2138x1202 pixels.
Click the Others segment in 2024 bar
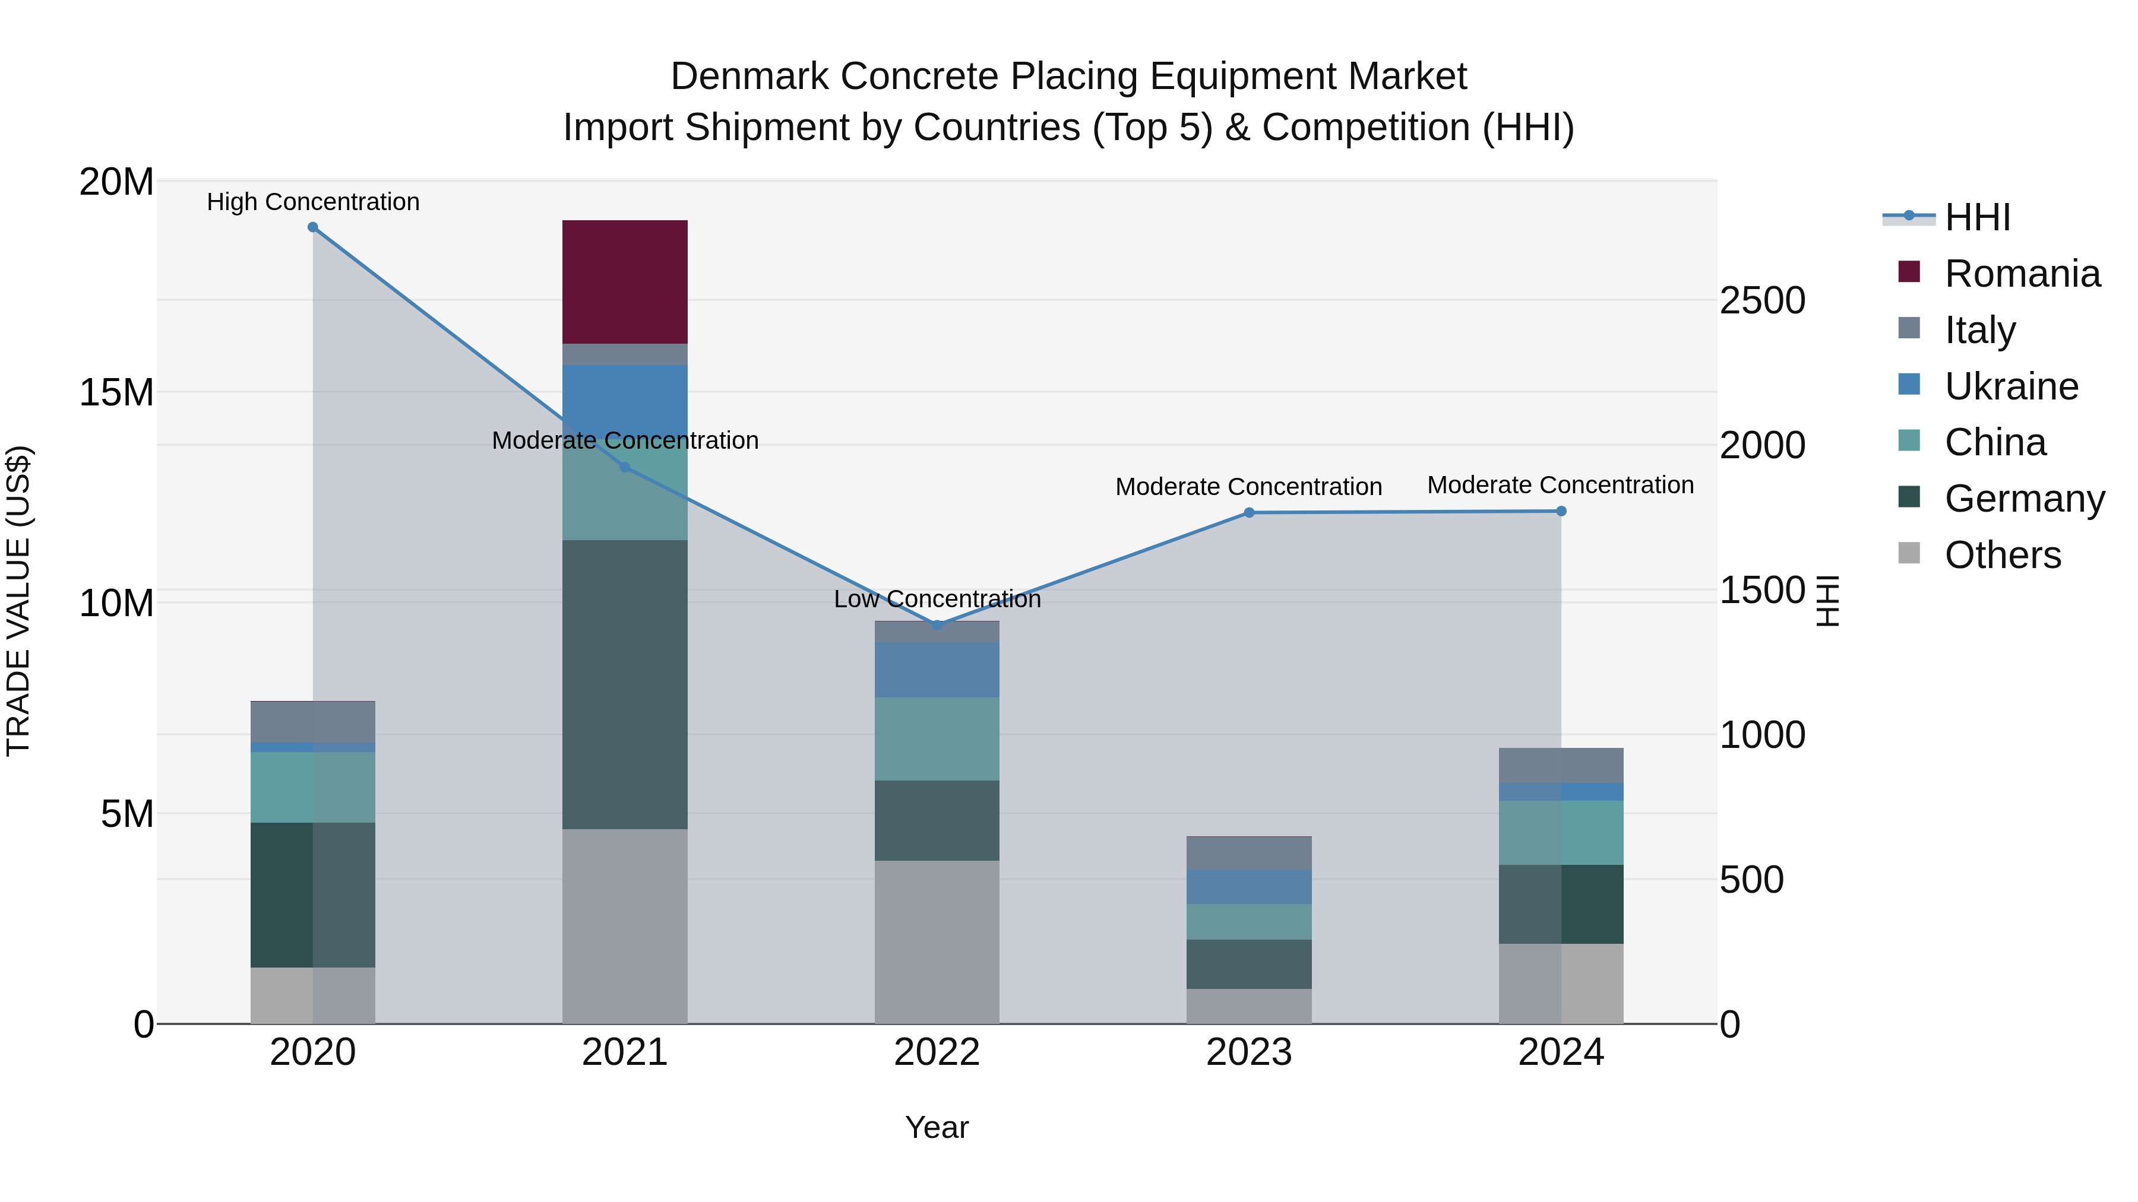point(1561,984)
